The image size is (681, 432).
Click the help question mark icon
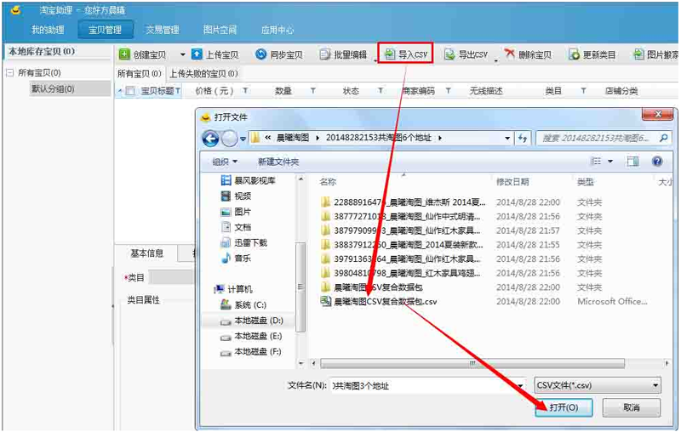[x=657, y=162]
